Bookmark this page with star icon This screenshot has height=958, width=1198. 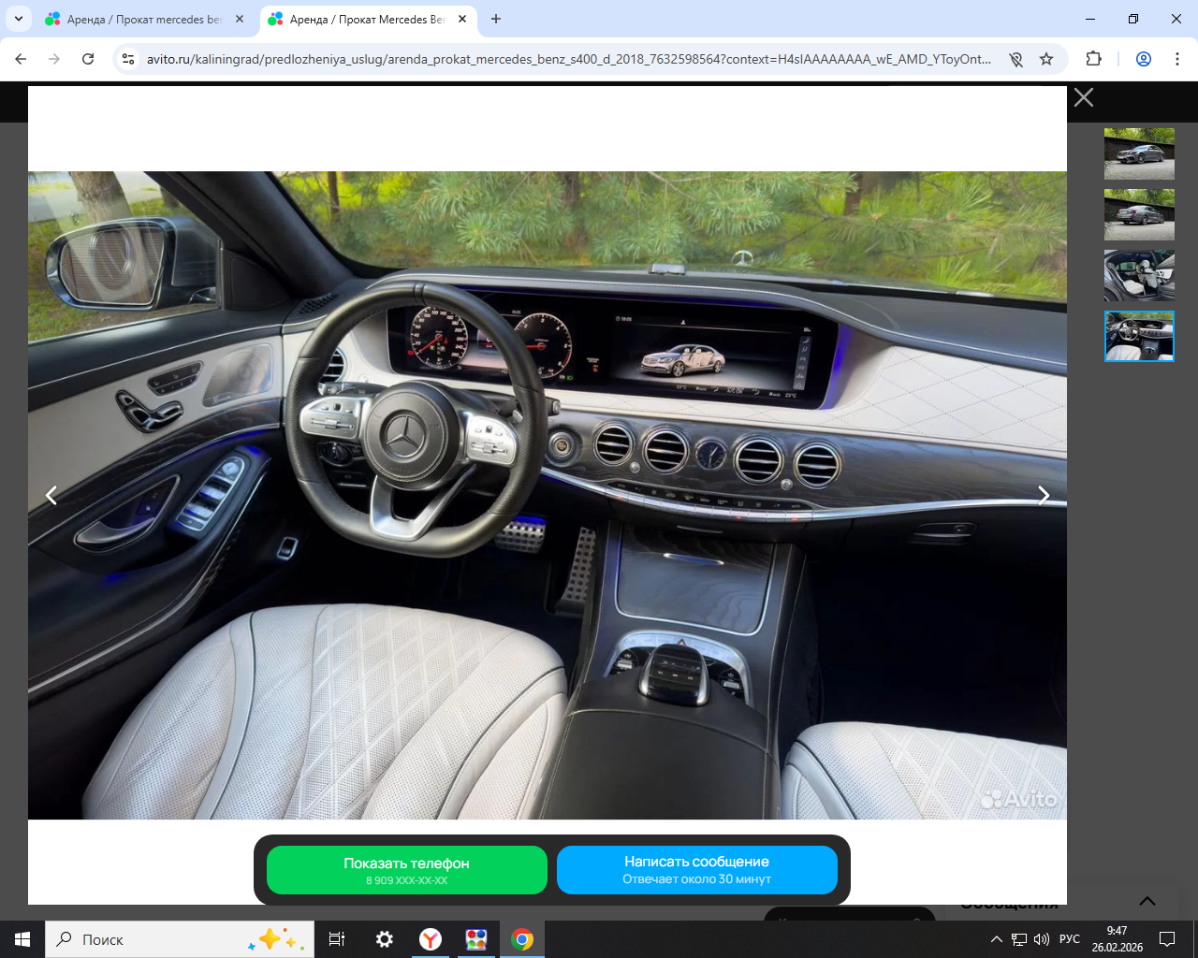(x=1046, y=59)
